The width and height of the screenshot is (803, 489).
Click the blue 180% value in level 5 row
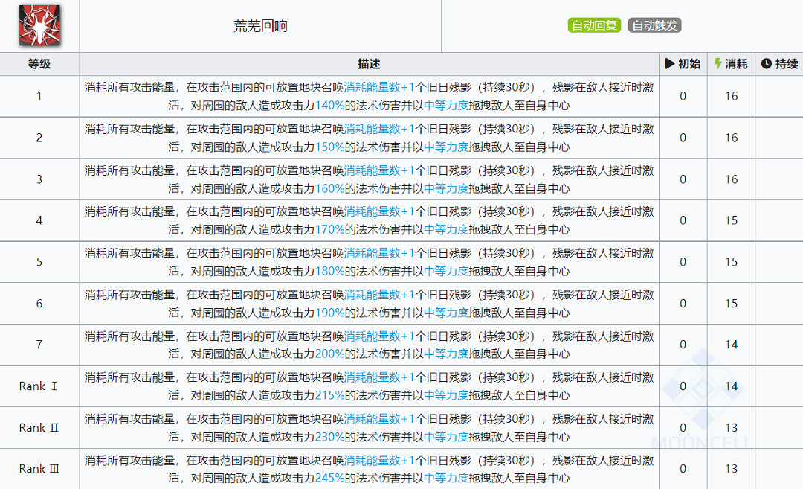click(330, 271)
